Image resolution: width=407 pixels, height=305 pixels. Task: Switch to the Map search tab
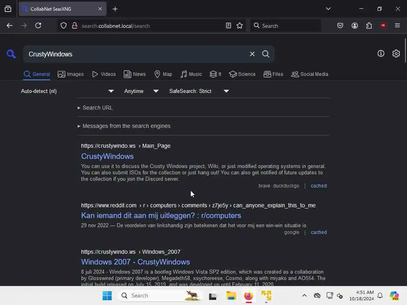[163, 74]
